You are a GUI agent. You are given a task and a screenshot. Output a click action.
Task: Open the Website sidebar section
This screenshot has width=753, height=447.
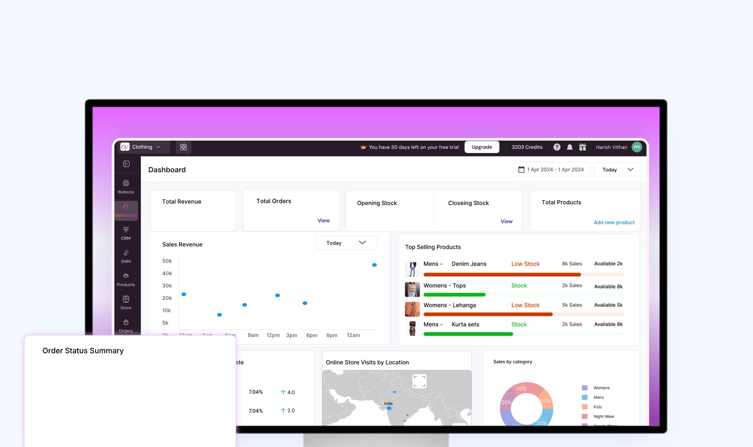[126, 187]
